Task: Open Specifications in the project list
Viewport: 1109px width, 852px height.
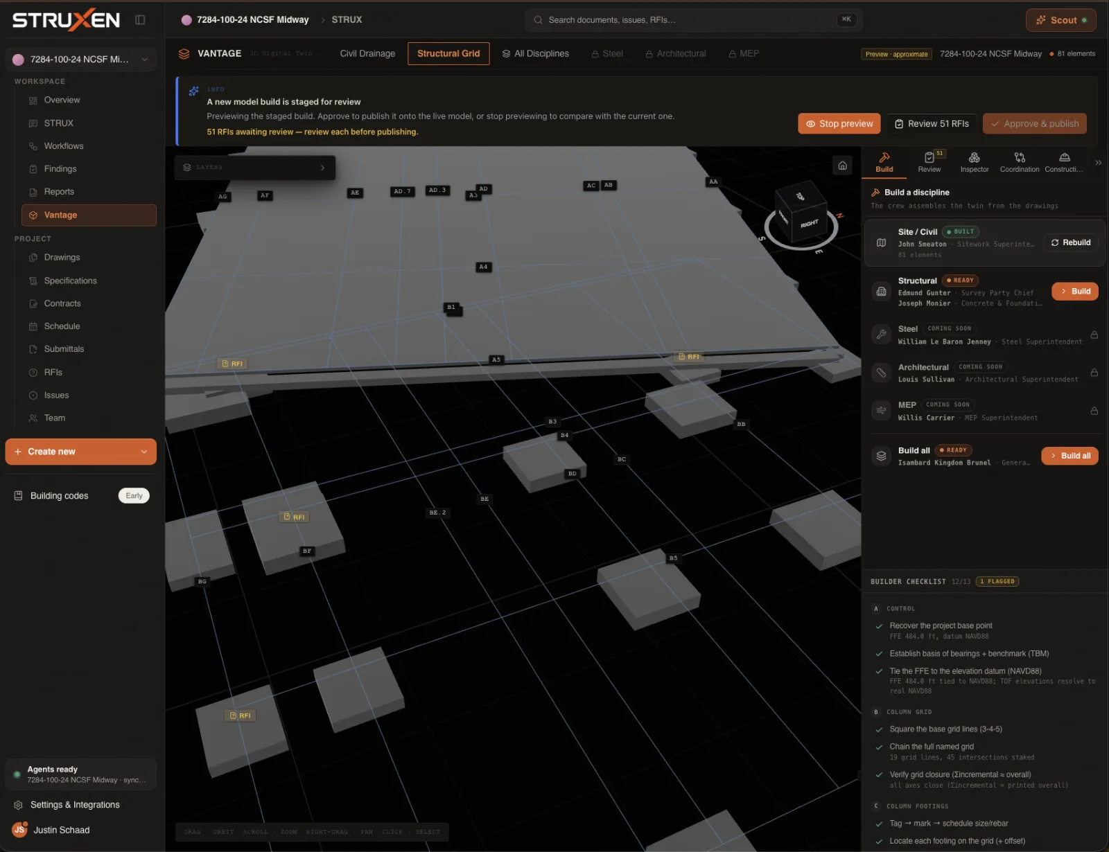Action: point(70,281)
